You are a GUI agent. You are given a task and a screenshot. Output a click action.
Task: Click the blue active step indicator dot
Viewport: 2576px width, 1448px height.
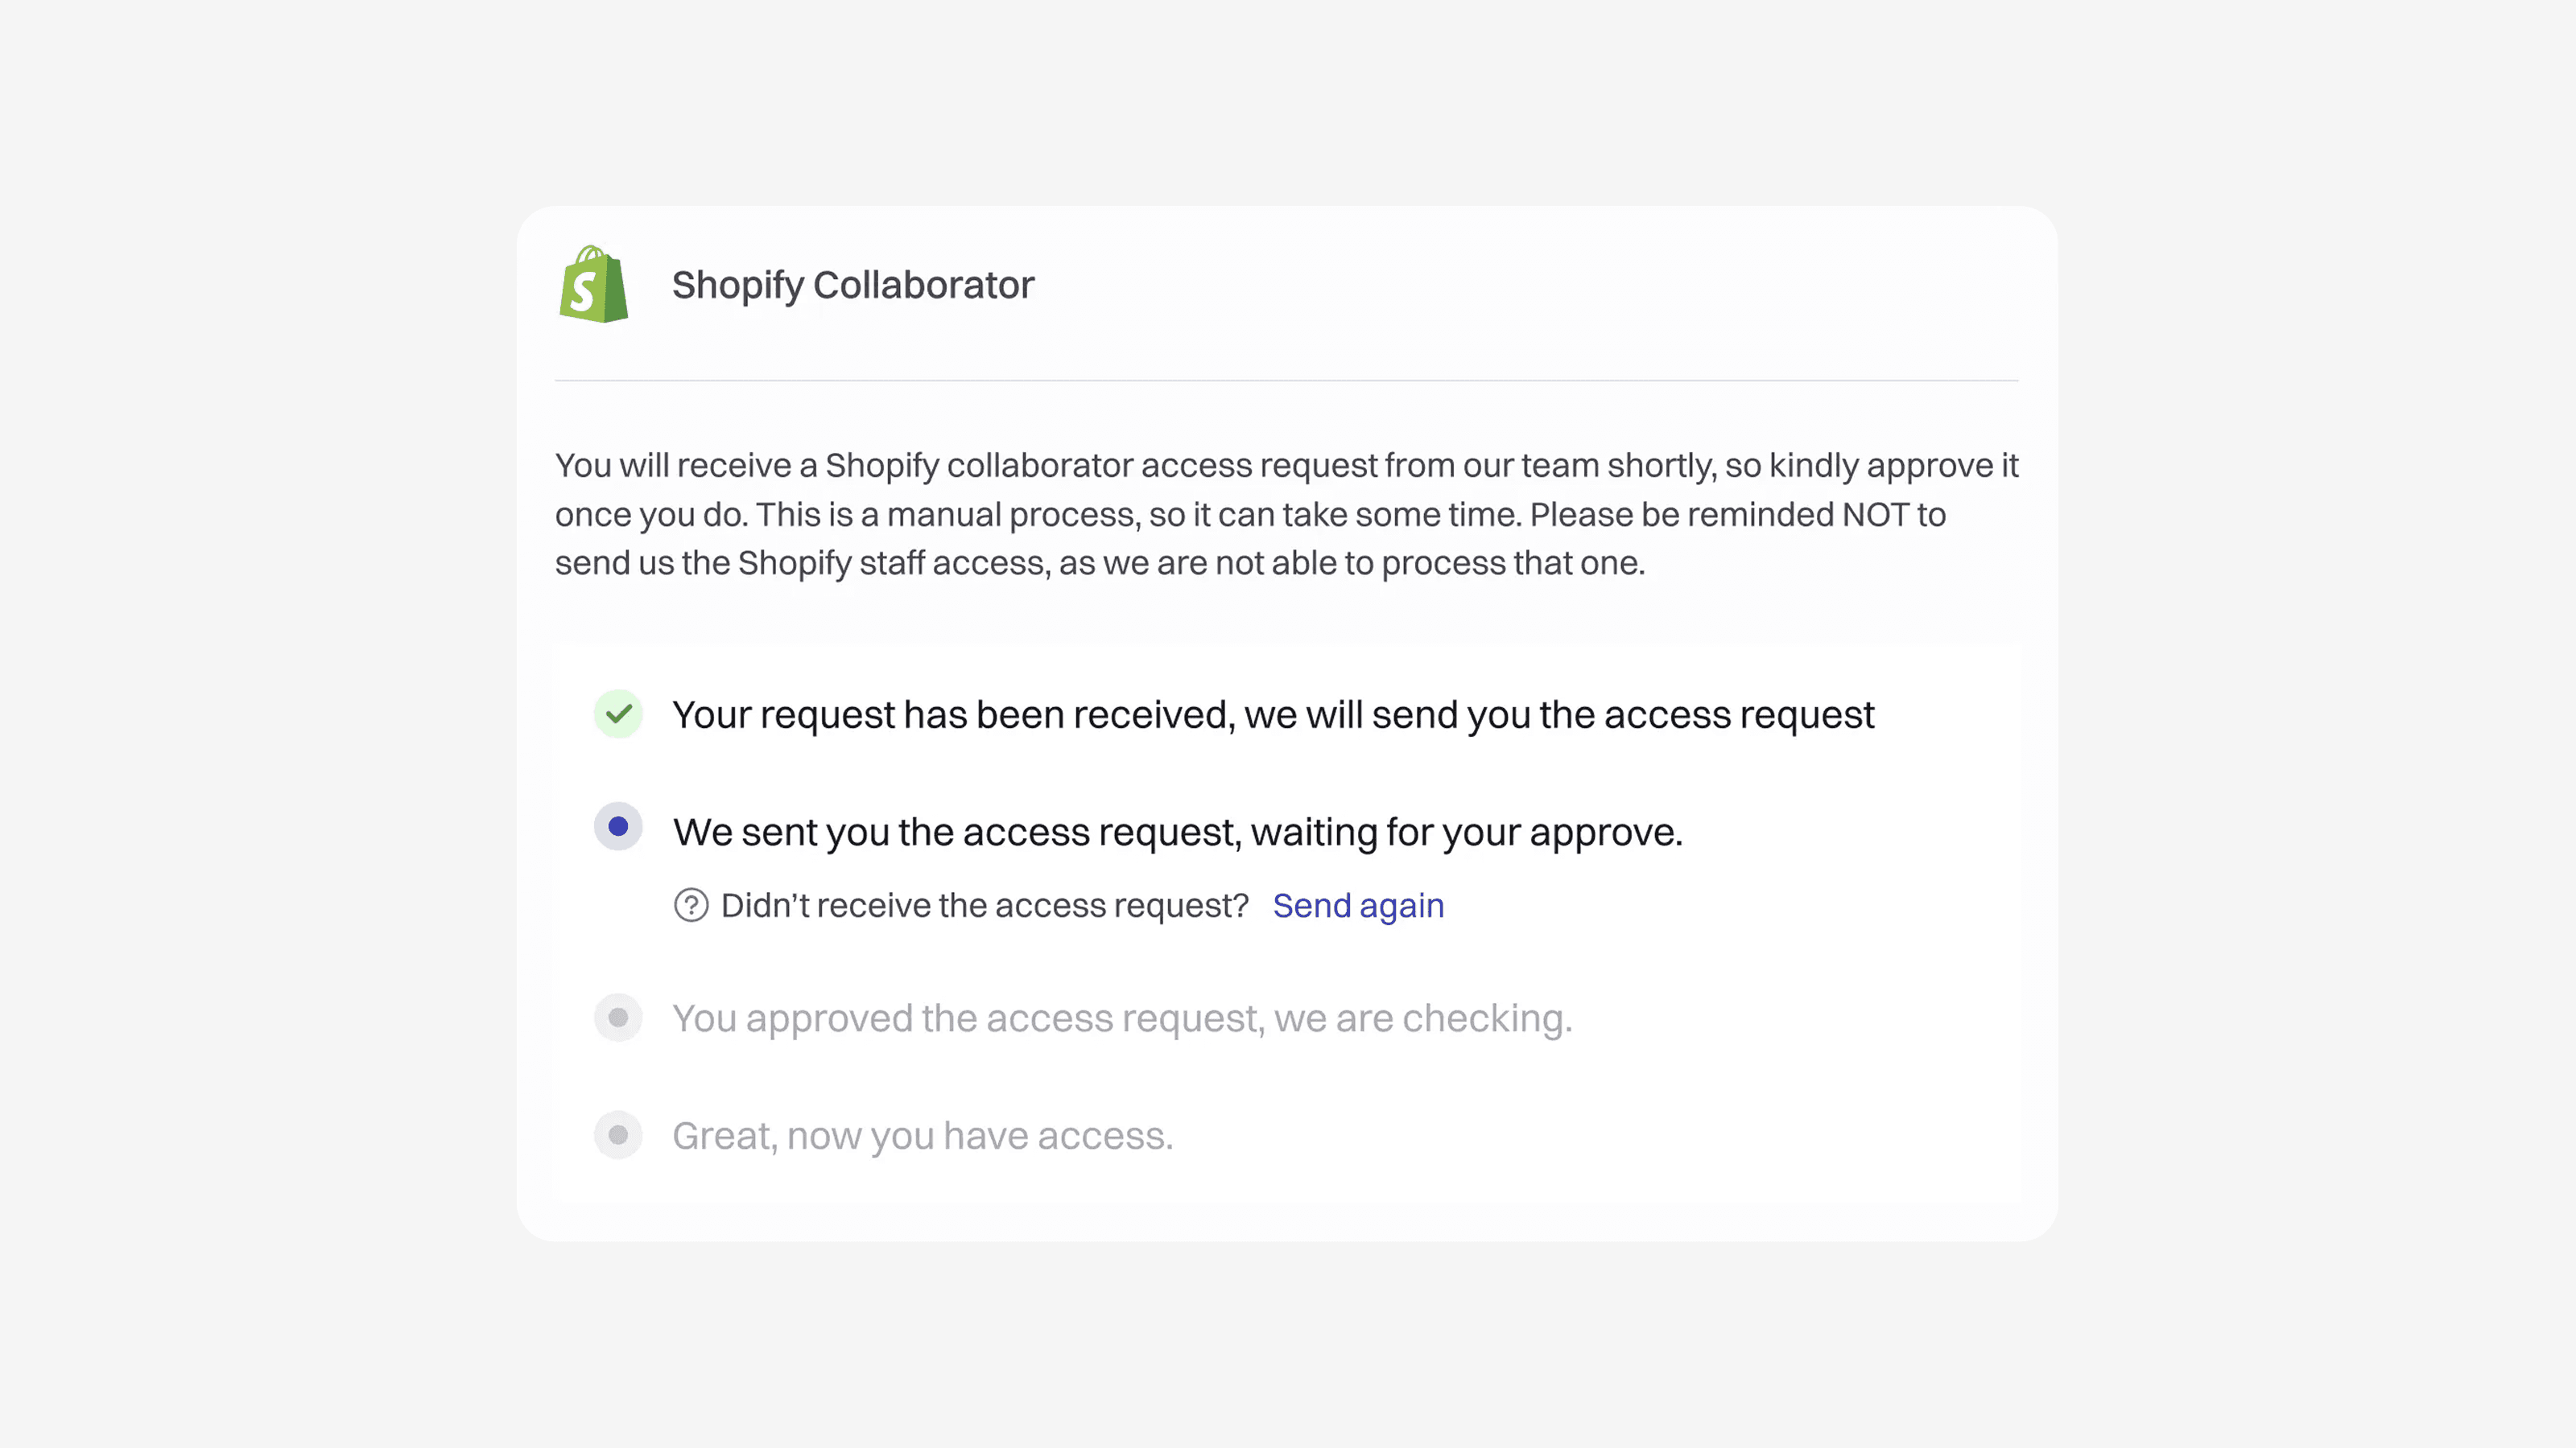click(x=618, y=826)
